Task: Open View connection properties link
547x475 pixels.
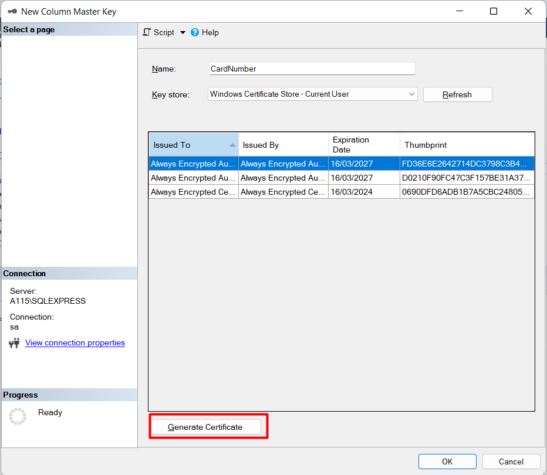Action: [75, 342]
